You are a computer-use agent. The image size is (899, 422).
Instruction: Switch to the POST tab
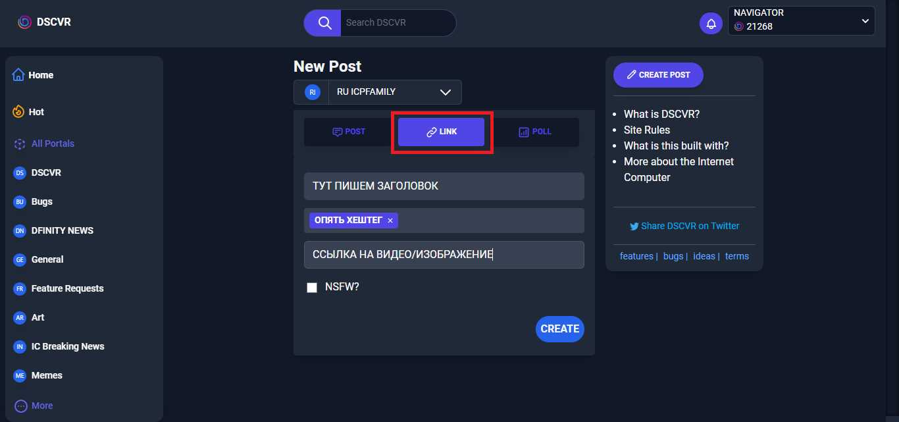click(x=349, y=132)
